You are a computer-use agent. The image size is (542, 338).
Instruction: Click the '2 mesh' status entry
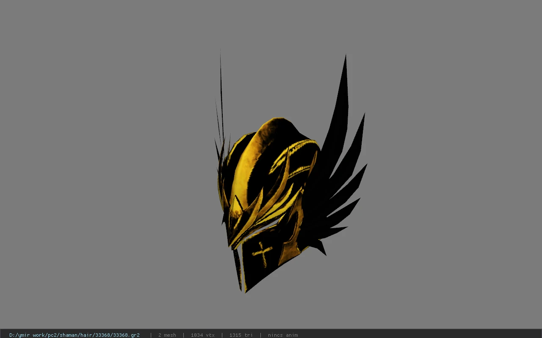(167, 335)
